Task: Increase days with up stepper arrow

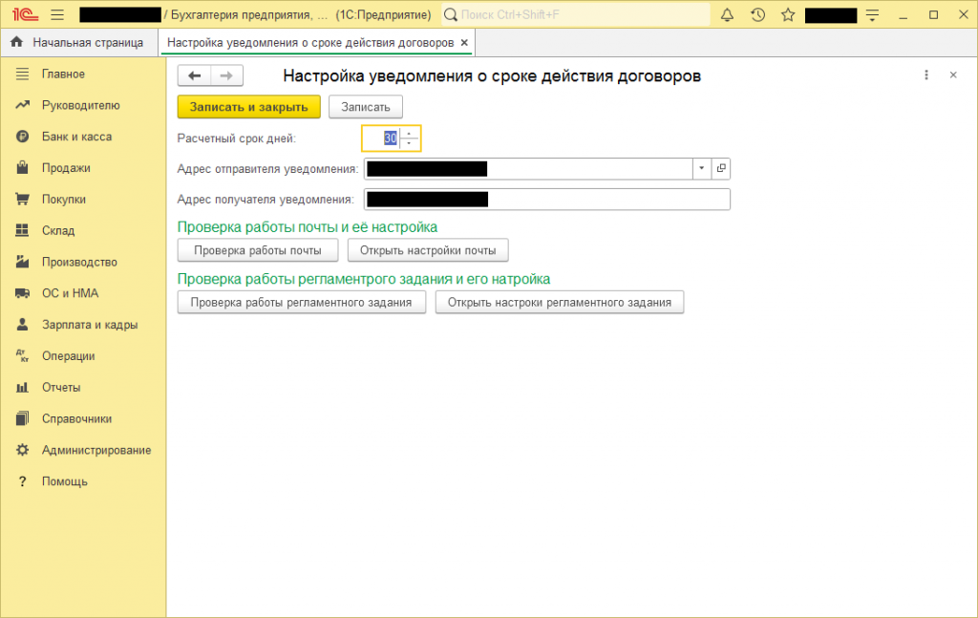Action: tap(409, 133)
